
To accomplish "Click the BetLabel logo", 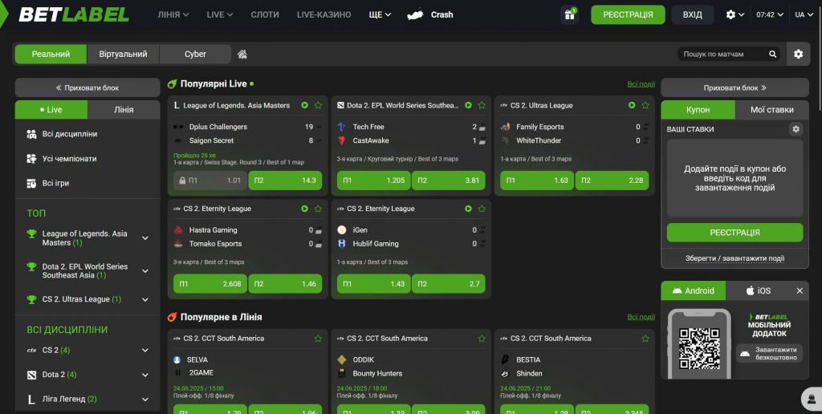I will pyautogui.click(x=74, y=14).
